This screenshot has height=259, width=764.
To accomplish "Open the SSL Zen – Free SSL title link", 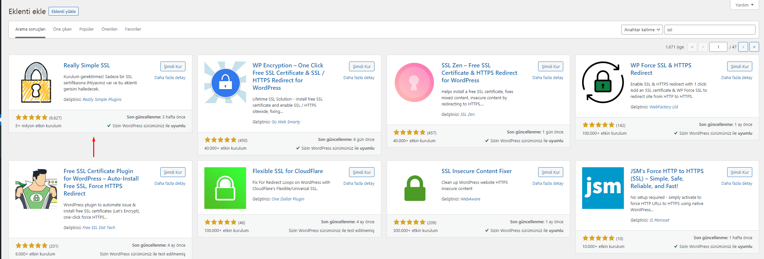I will (479, 73).
